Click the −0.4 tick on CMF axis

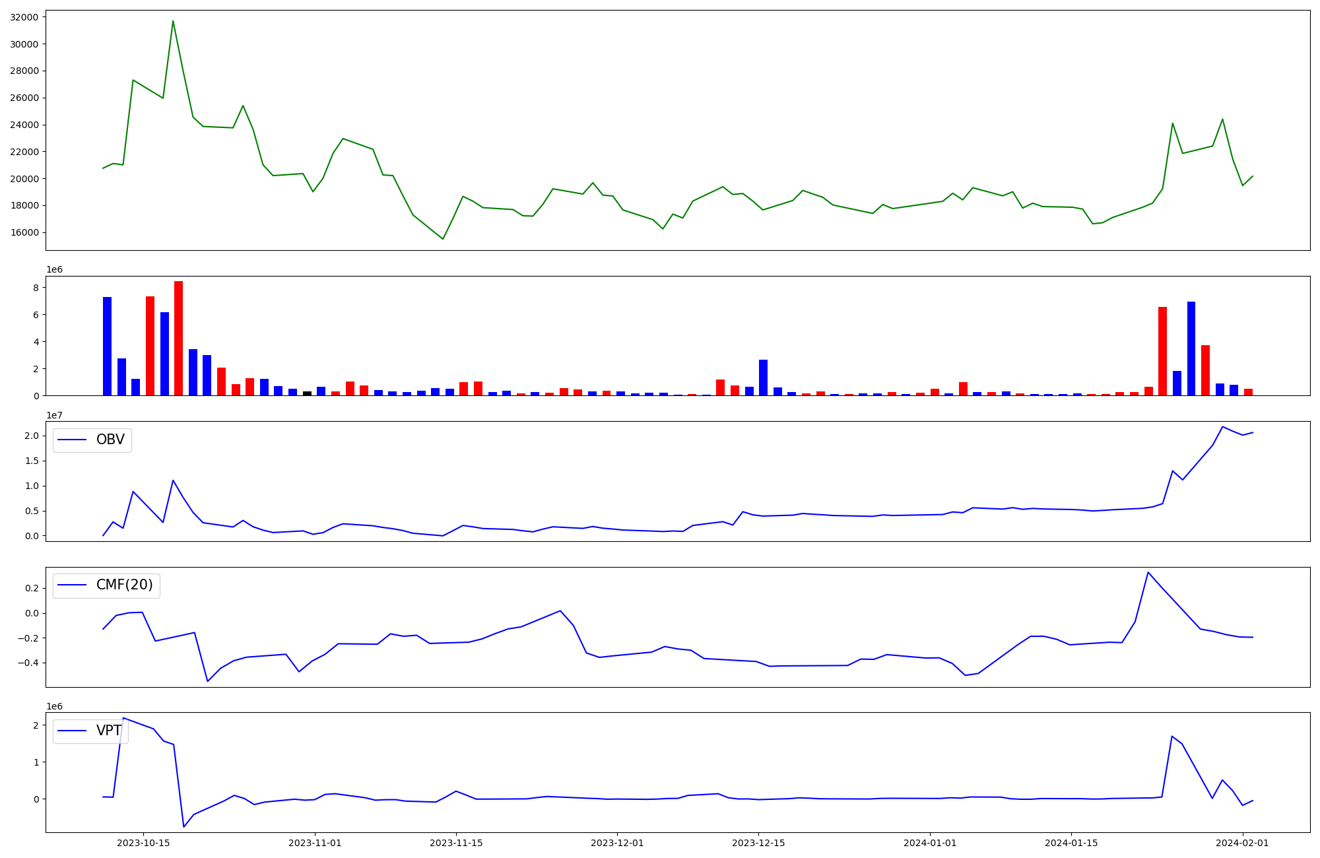pos(28,663)
